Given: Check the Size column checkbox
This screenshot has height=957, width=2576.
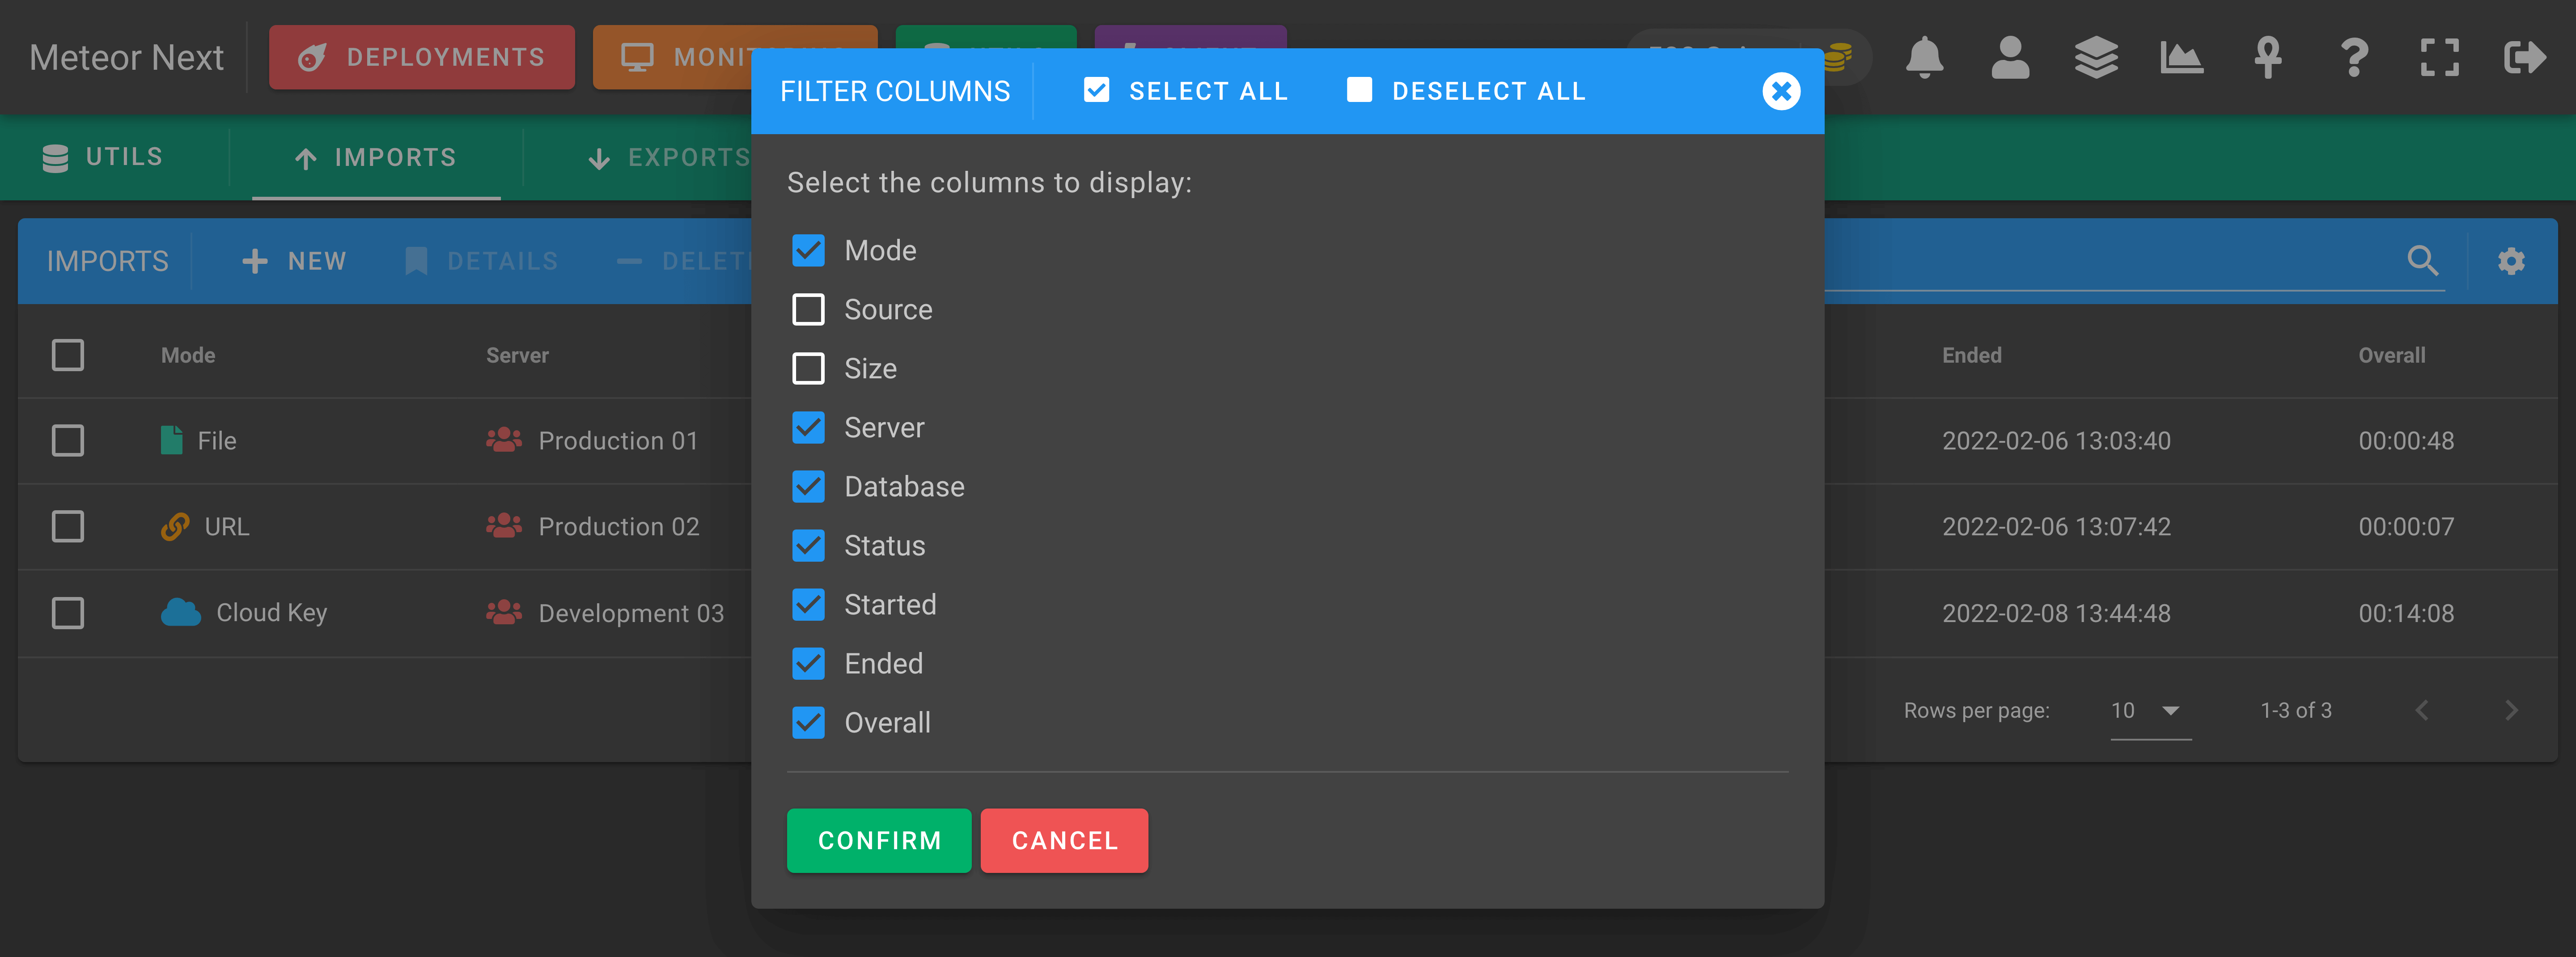Looking at the screenshot, I should click(808, 368).
